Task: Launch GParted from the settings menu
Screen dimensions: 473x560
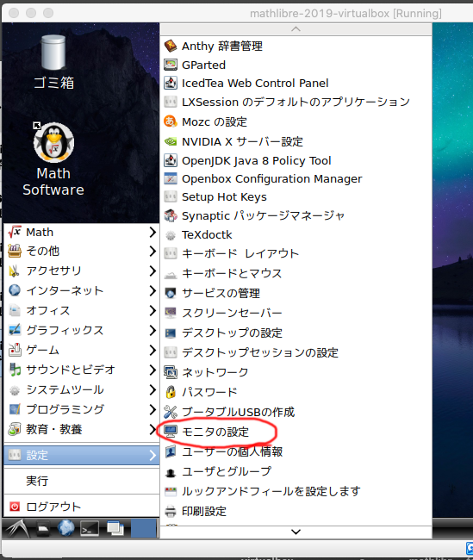Action: click(x=296, y=65)
